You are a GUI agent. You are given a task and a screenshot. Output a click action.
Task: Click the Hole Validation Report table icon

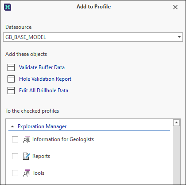point(11,79)
